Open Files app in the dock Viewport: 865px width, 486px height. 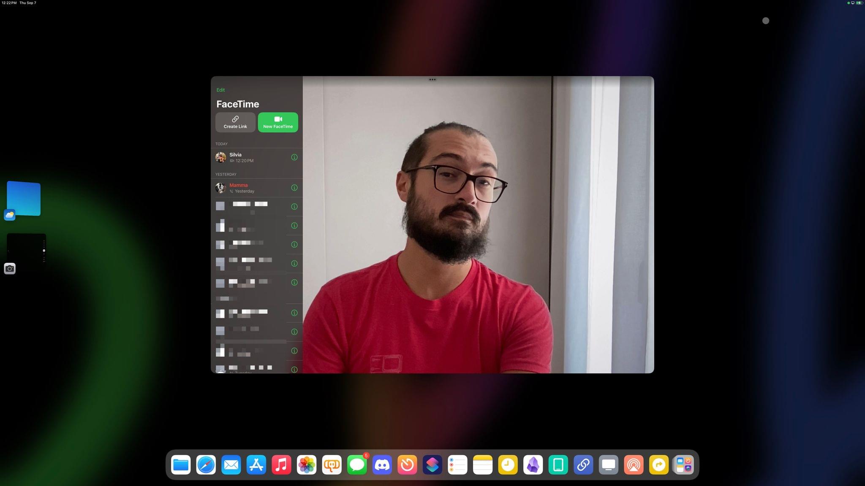click(x=180, y=464)
